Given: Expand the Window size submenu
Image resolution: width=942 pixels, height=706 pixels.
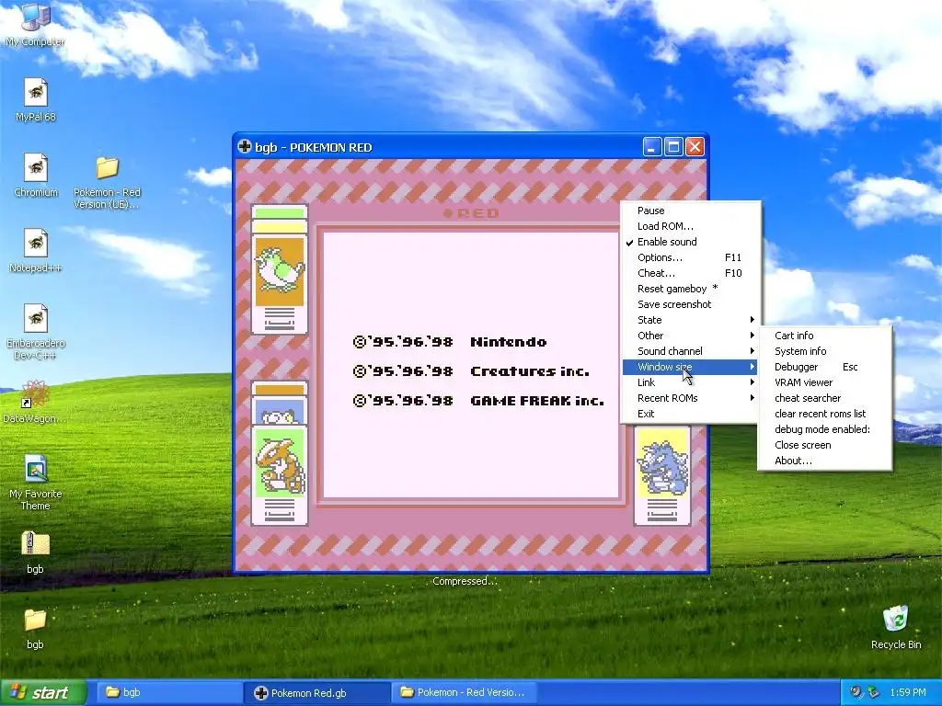Looking at the screenshot, I should pos(690,367).
